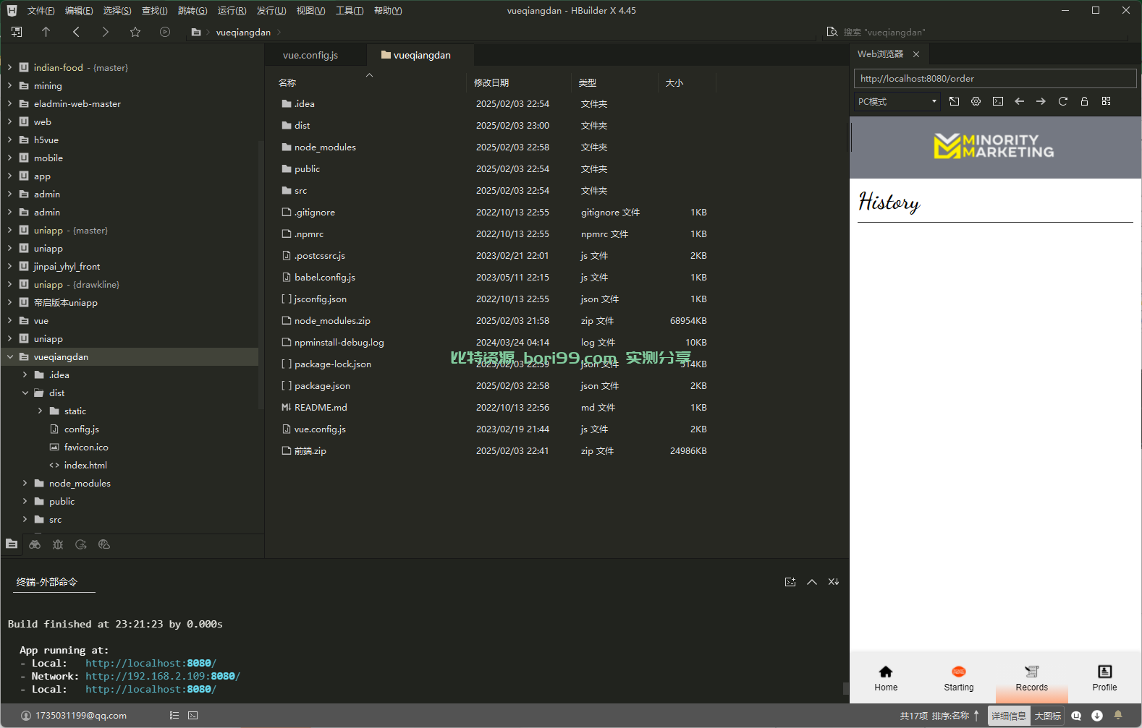Collapse the dist folder in tree

pos(25,393)
